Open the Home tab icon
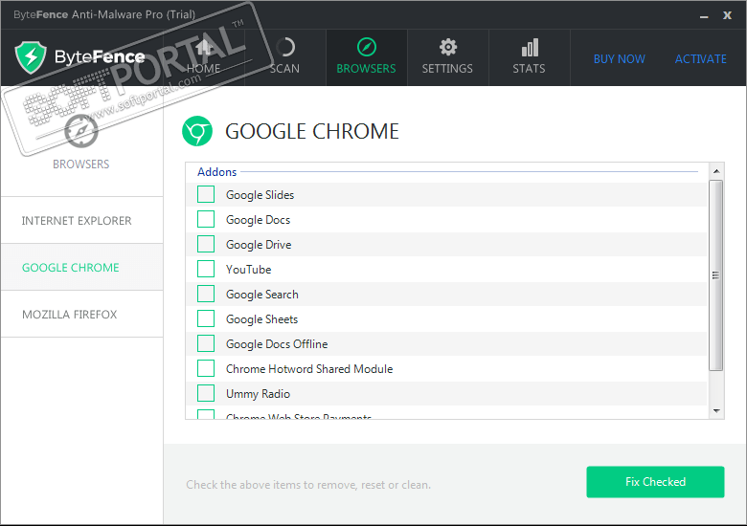Image resolution: width=747 pixels, height=526 pixels. pos(204,47)
